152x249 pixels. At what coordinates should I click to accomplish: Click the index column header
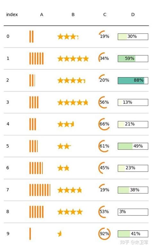pos(12,14)
